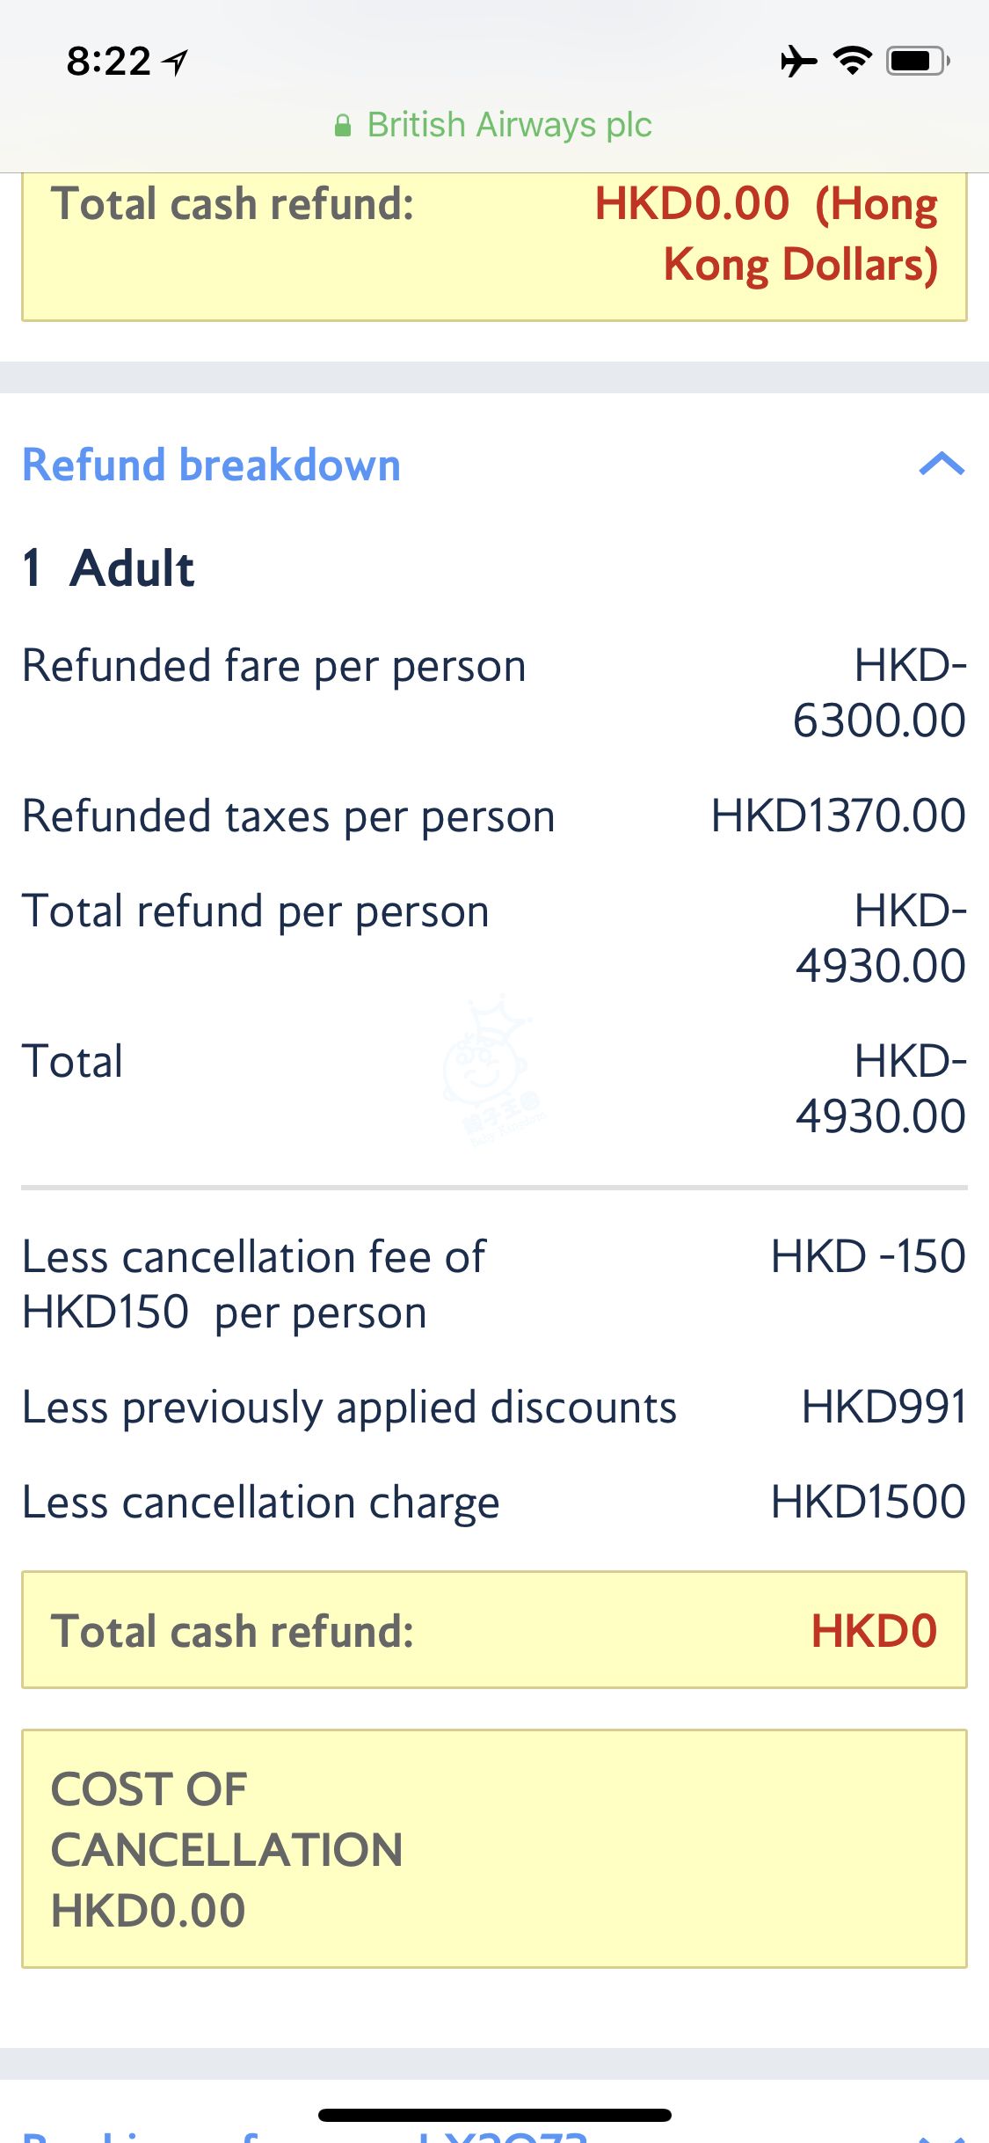Tap the 8:22 clock in status bar

pos(109,62)
